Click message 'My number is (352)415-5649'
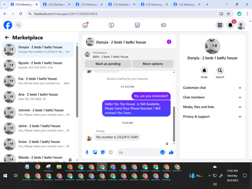 (x=117, y=137)
